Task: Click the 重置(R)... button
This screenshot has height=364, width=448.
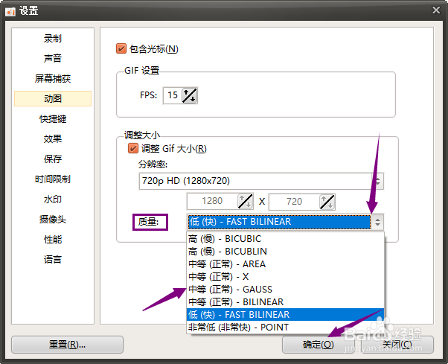Action: (x=68, y=345)
